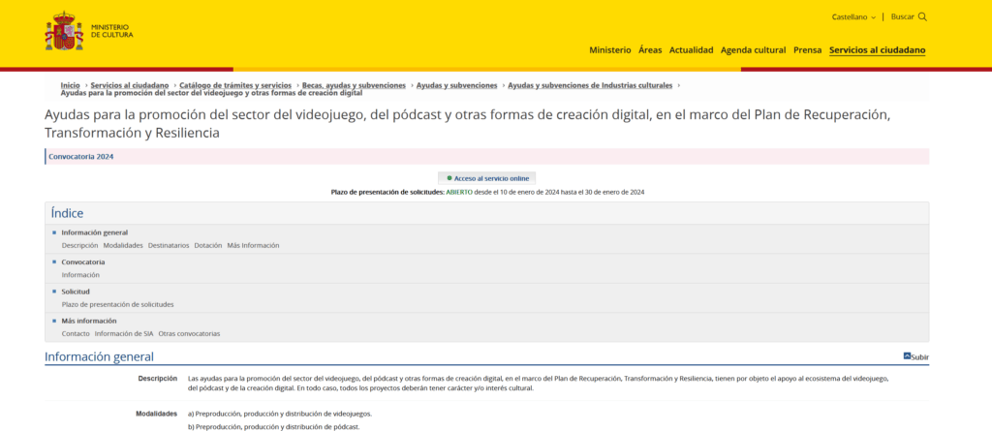
Task: Open the Ministerio menu
Action: 609,50
